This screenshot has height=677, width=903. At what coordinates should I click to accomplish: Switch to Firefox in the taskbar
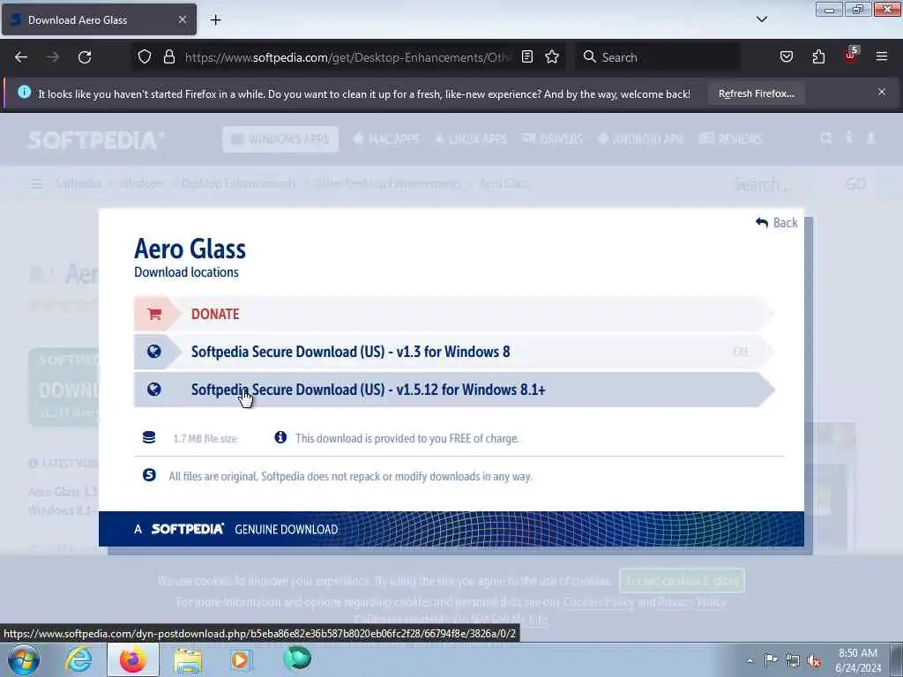[x=132, y=659]
